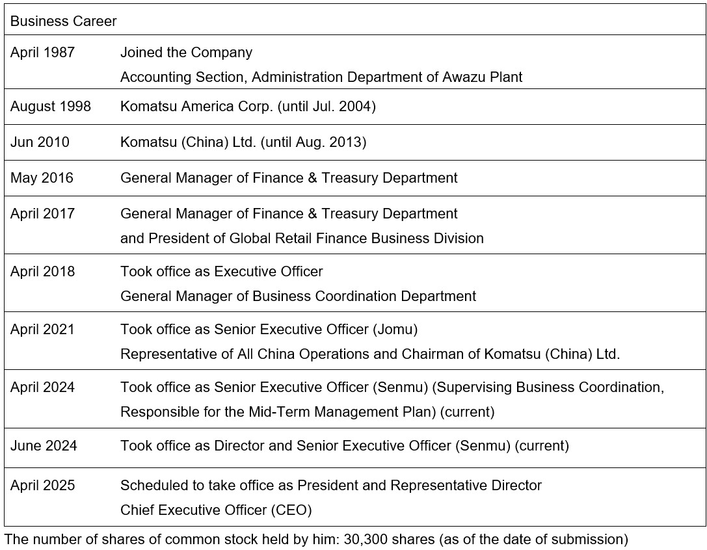707x550 pixels.
Task: Click the May 2016 date cell
Action: coord(42,178)
